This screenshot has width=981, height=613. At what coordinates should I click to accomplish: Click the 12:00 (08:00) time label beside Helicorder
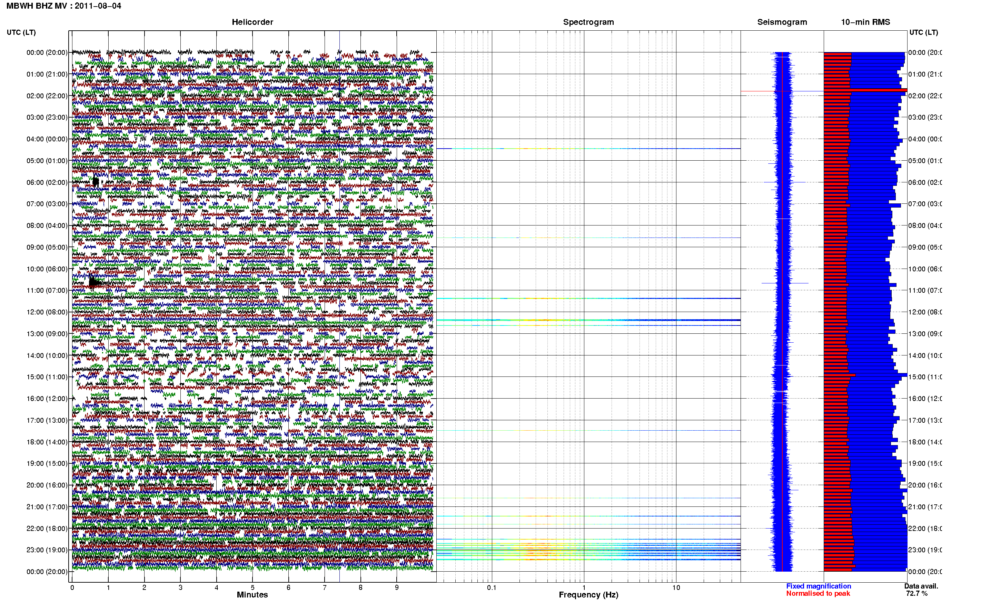click(47, 312)
